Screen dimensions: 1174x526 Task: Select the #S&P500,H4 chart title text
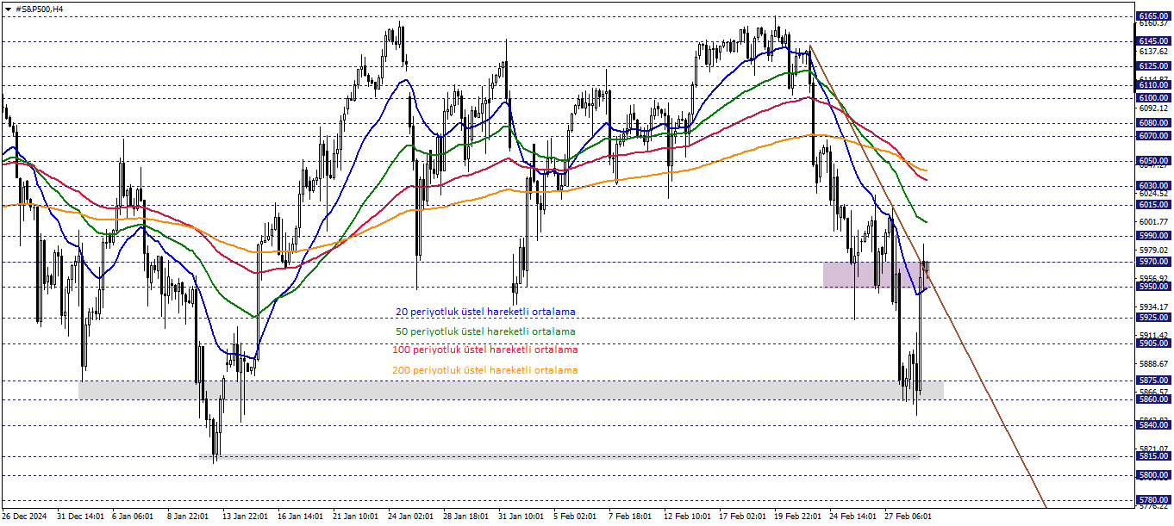40,9
